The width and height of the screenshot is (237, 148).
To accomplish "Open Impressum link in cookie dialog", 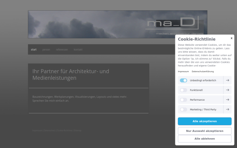I will tap(183, 71).
